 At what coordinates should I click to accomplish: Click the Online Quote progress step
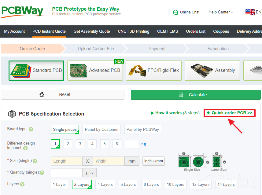[x=32, y=49]
